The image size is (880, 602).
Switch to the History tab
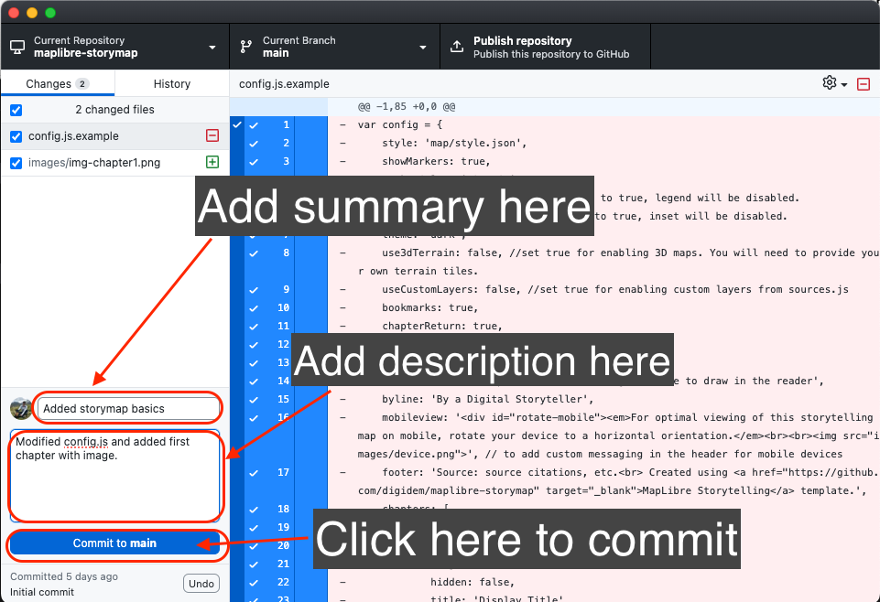pyautogui.click(x=170, y=82)
